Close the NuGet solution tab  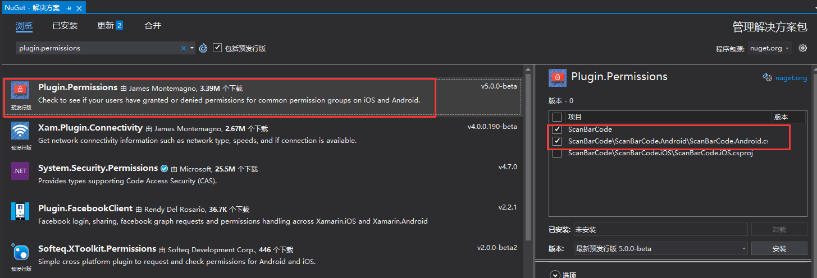click(x=79, y=8)
